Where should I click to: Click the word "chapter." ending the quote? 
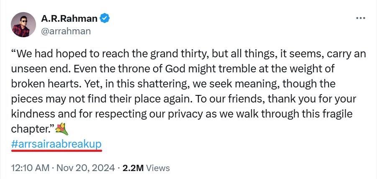31,129
